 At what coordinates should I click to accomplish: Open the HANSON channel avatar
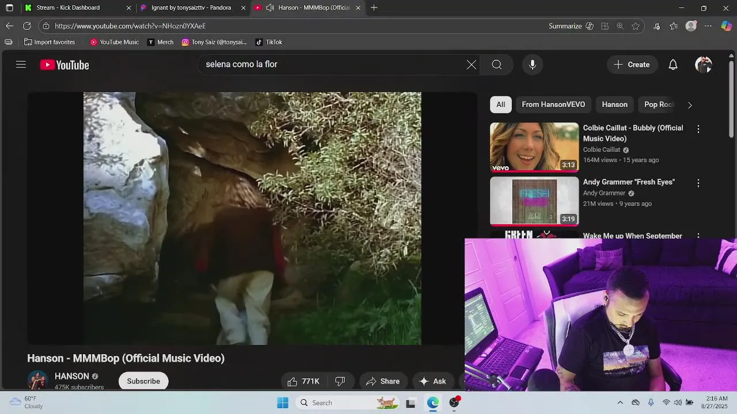[37, 381]
